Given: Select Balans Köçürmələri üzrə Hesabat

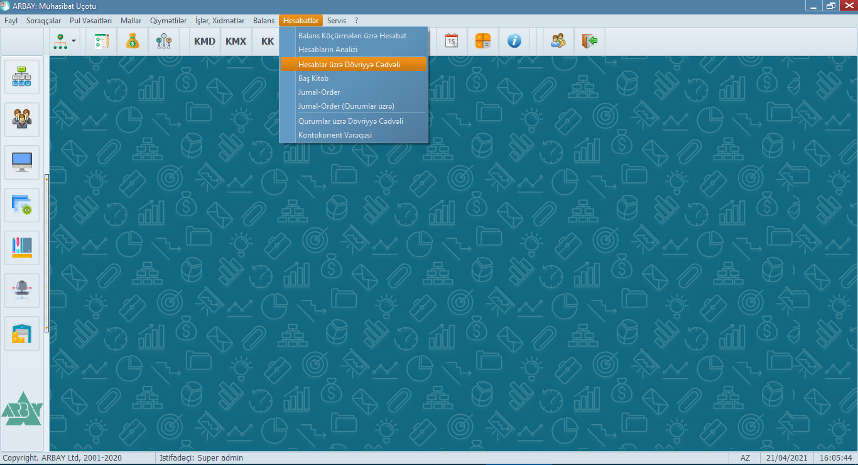Looking at the screenshot, I should 354,36.
